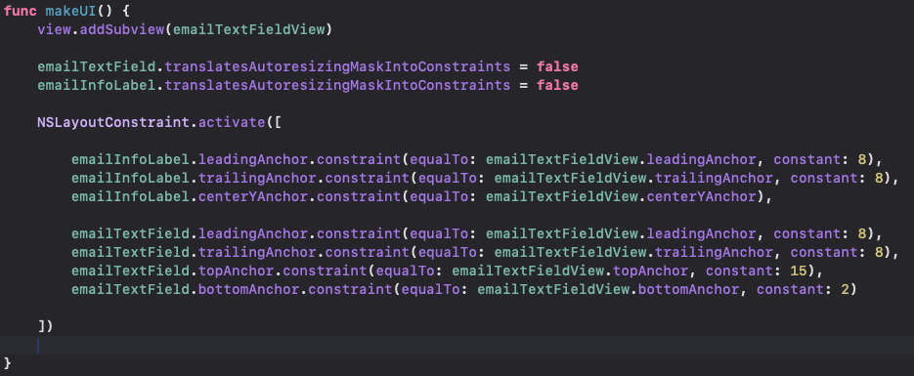Click trailingAnchor following emailInfoLabel
This screenshot has height=376, width=914.
pyautogui.click(x=256, y=178)
